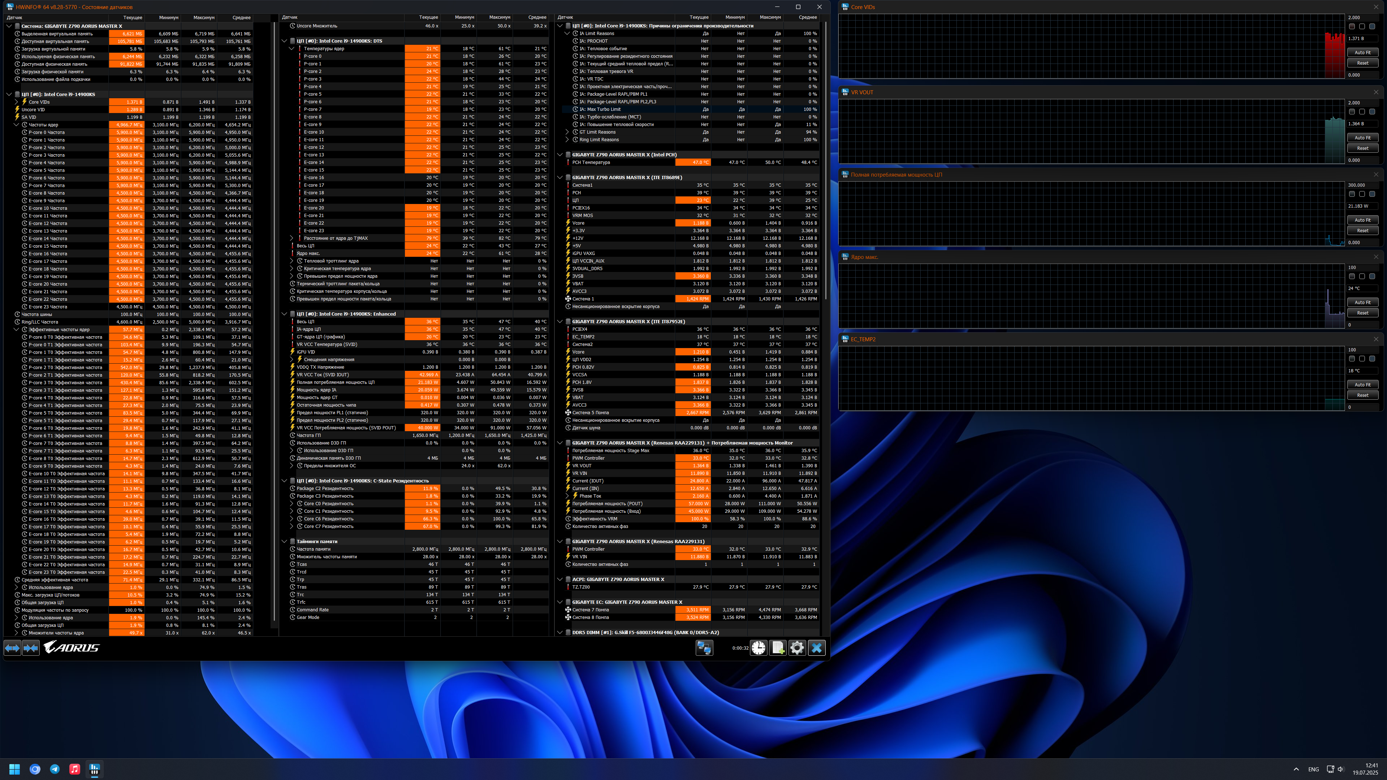Open the remote network monitoring icon

(704, 647)
